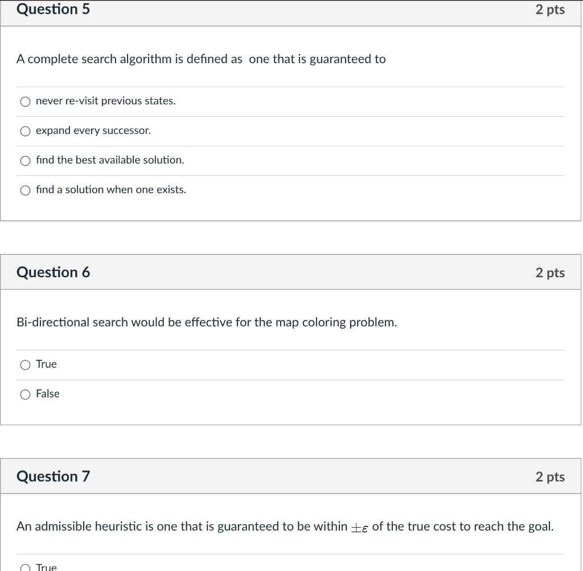Click the "±ε" symbol in Question 7
The image size is (583, 571).
tap(360, 527)
